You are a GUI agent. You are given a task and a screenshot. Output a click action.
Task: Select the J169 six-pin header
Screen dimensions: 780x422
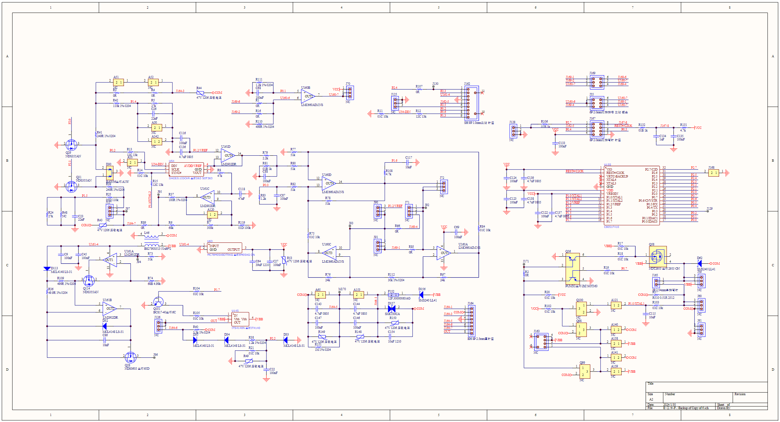coord(597,82)
